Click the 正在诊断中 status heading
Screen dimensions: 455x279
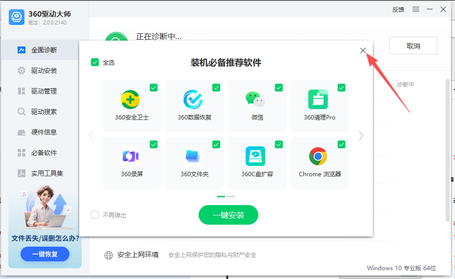(x=159, y=36)
